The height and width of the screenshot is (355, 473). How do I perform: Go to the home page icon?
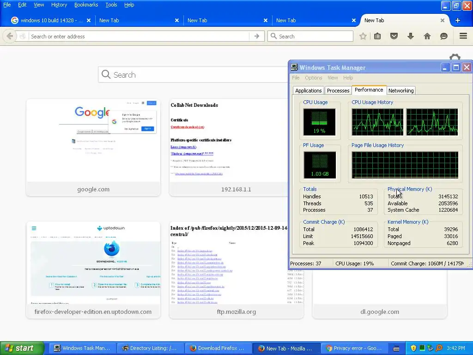427,36
